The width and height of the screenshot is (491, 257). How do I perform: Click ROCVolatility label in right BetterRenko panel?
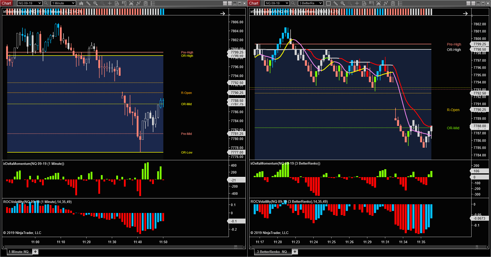[x=289, y=201]
